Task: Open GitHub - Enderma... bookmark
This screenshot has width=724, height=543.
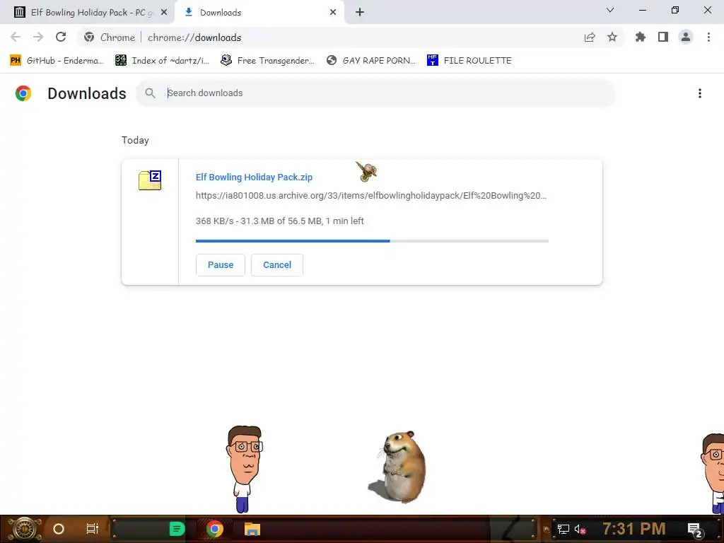Action: 57,61
